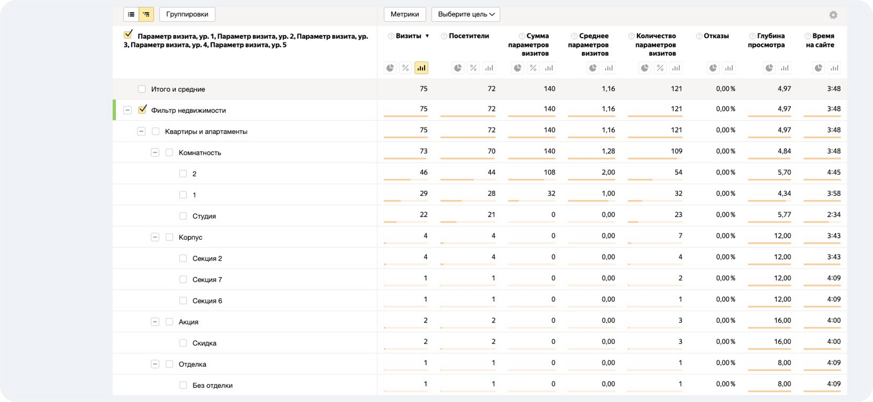This screenshot has height=402, width=873.
Task: Open the Выберите цель dropdown
Action: pyautogui.click(x=466, y=15)
